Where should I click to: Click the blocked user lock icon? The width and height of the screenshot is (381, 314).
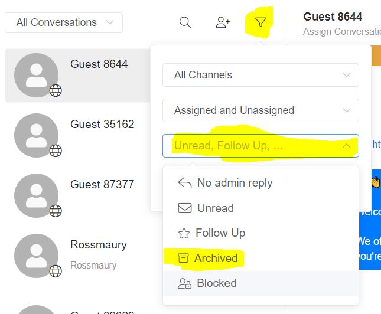185,283
